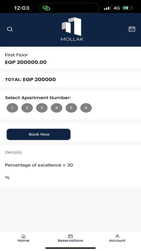The height and width of the screenshot is (251, 141).
Task: Choose apartment number 4
Action: pyautogui.click(x=56, y=108)
